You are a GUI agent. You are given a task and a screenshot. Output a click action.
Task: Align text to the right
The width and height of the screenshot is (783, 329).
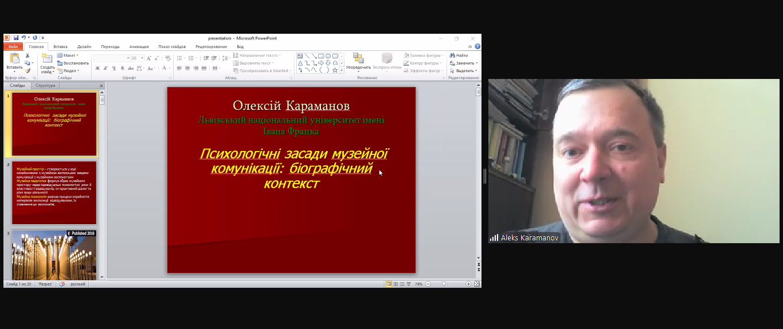195,68
